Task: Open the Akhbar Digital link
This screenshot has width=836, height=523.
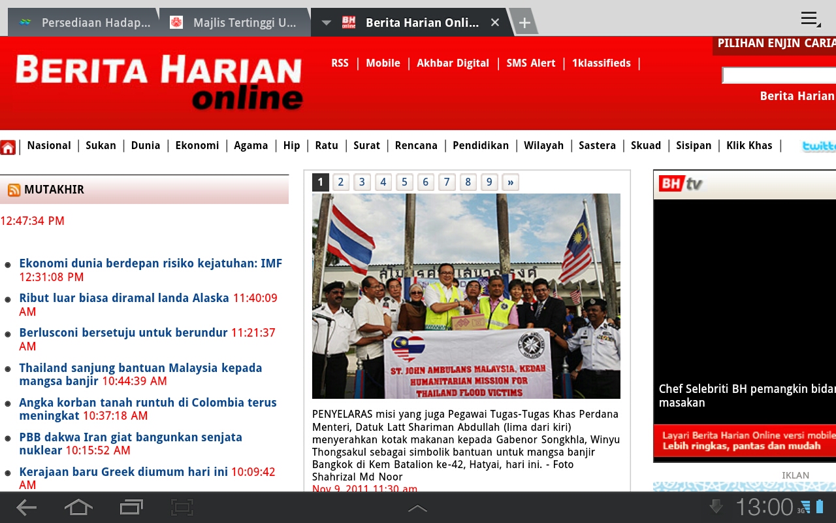Action: (453, 63)
